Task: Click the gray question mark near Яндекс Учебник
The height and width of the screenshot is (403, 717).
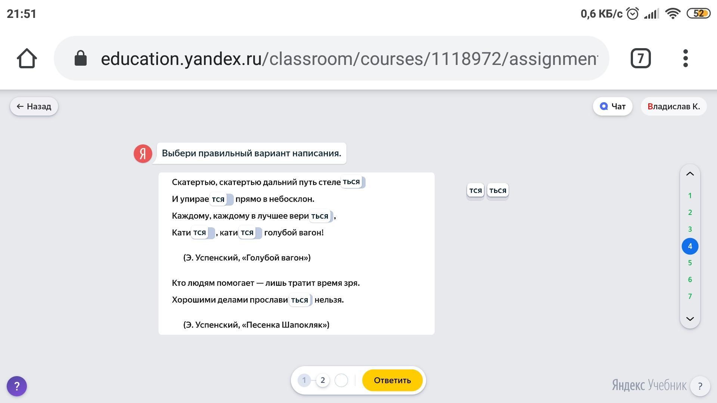Action: coord(700,386)
